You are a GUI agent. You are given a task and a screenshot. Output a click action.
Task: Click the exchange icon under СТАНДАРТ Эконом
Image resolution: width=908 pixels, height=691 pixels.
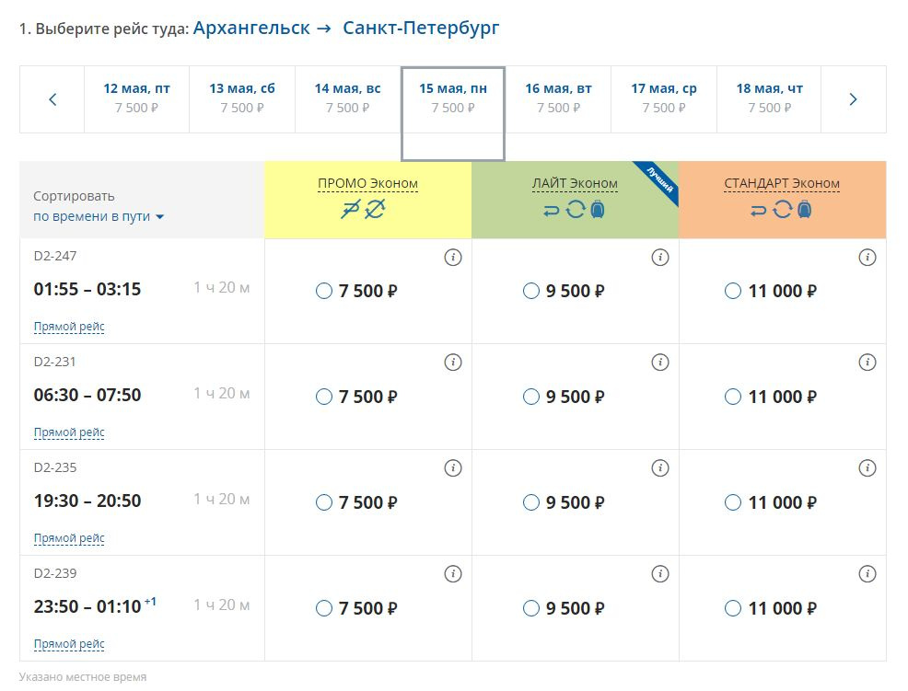[783, 209]
